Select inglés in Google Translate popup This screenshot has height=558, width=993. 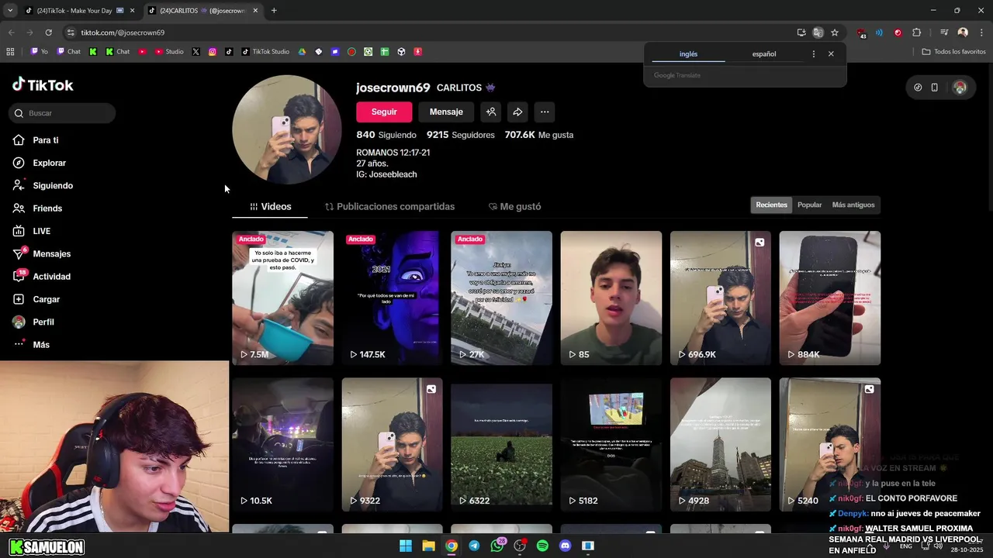(688, 54)
